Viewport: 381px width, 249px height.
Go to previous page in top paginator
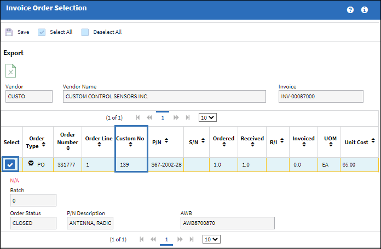click(x=149, y=117)
